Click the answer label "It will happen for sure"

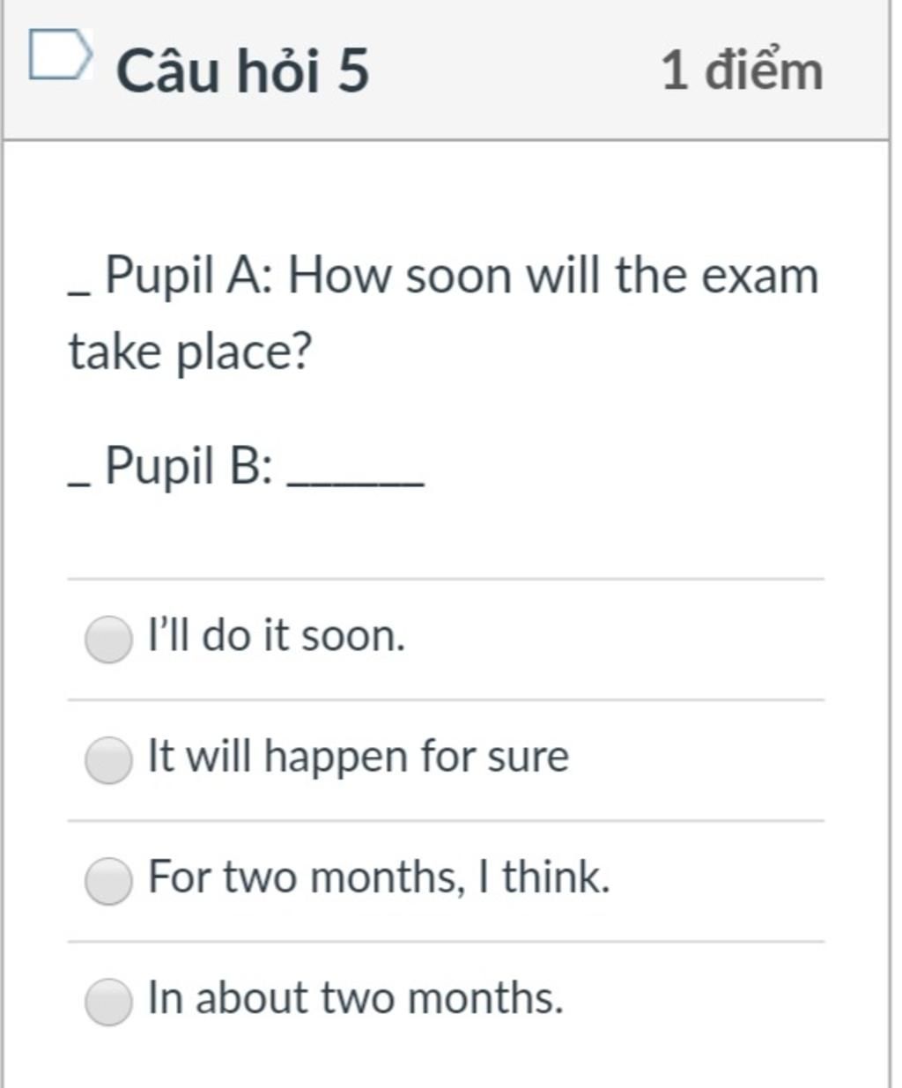(359, 757)
